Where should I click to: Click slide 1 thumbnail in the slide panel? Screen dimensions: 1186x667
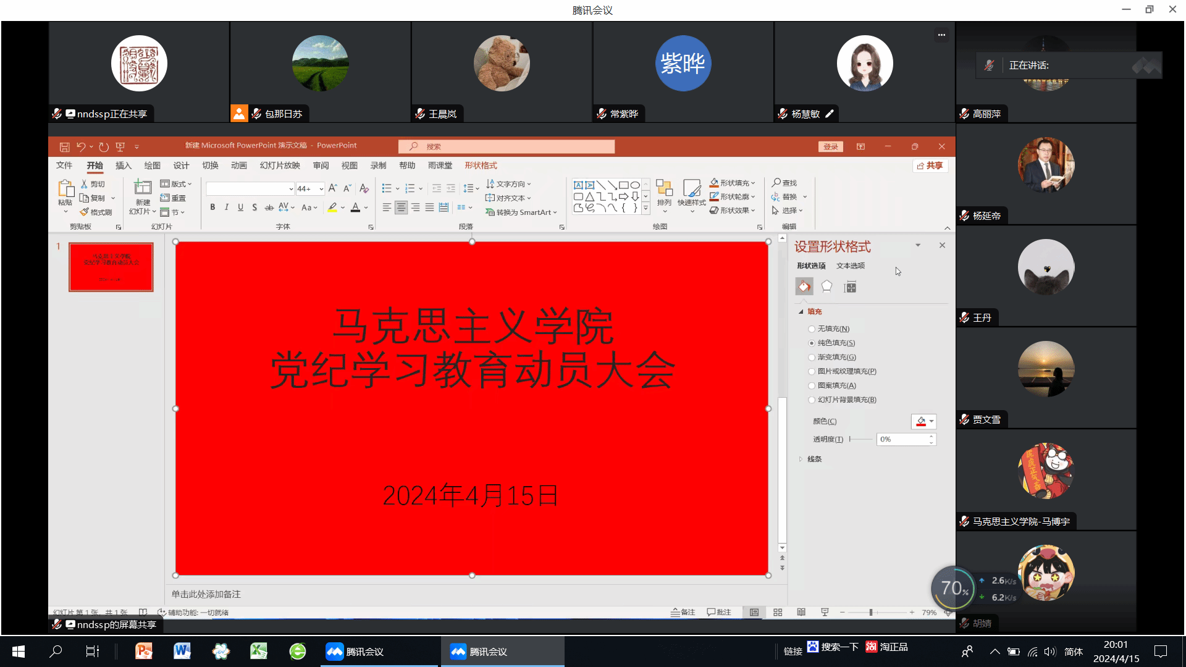pyautogui.click(x=111, y=267)
